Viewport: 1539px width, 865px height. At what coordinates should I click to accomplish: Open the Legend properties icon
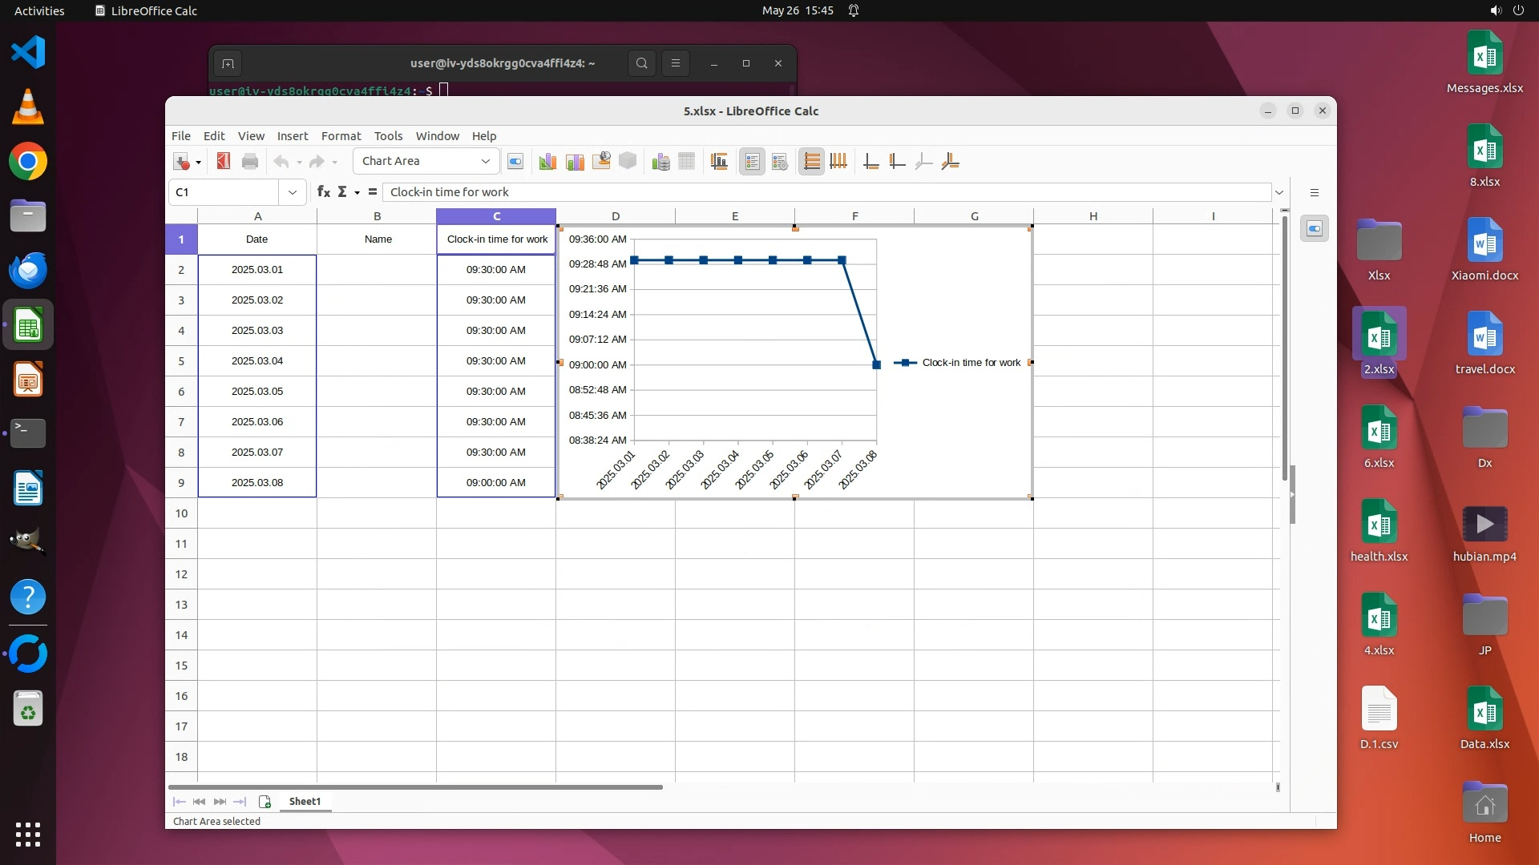[779, 162]
